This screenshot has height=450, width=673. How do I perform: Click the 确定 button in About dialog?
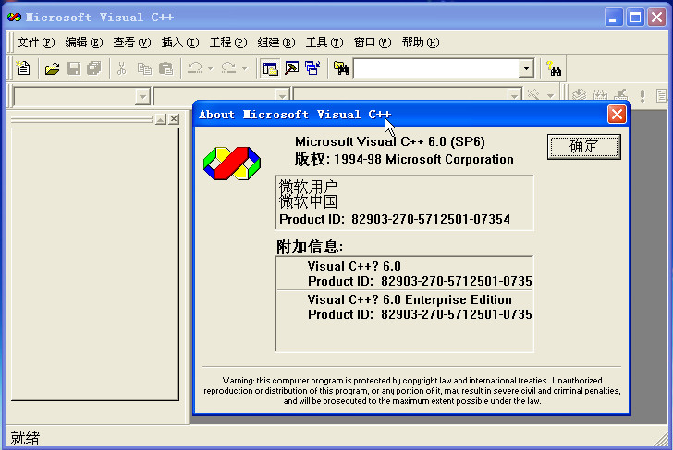click(583, 147)
